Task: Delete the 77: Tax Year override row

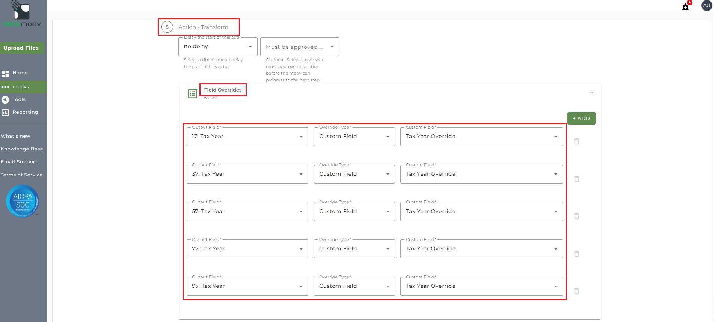Action: (576, 254)
